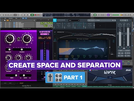
Task: Toggle Cycle mode in the transport
Action: click(x=41, y=15)
